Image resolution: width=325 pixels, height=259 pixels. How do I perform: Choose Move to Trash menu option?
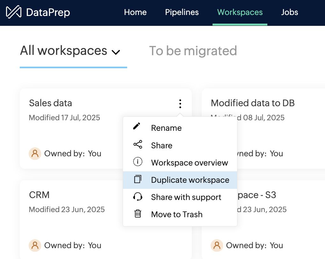click(177, 214)
